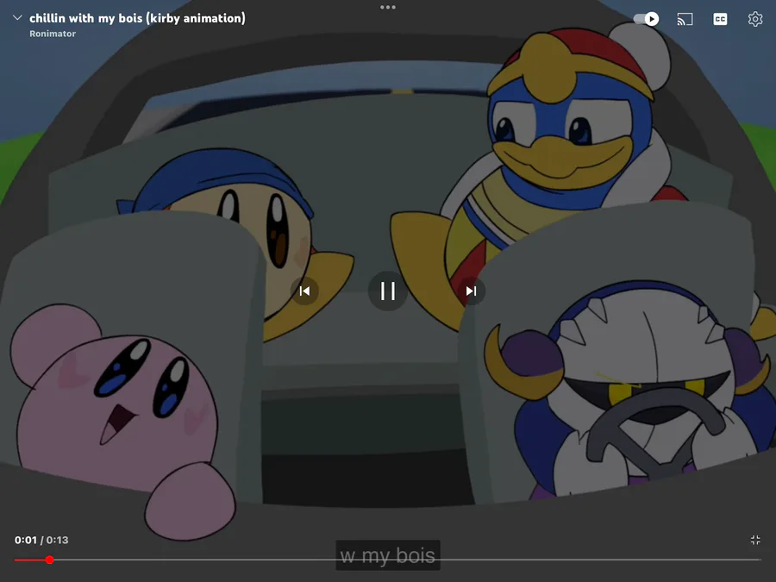
Task: Skip to the next video
Action: click(x=471, y=291)
